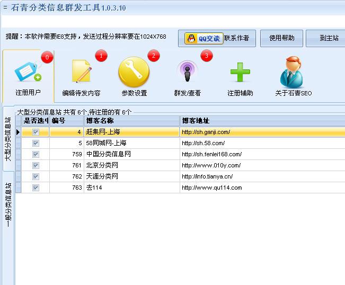This screenshot has width=345, height=285.
Task: Click the row selector of 58同城网-上海
Action: tap(18, 143)
